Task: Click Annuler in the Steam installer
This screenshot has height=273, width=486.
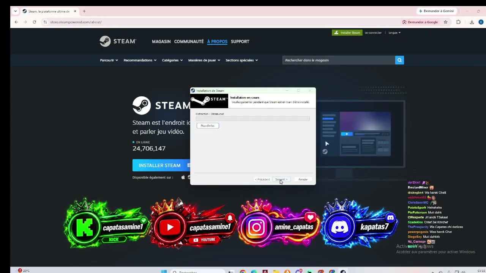Action: pos(303,179)
